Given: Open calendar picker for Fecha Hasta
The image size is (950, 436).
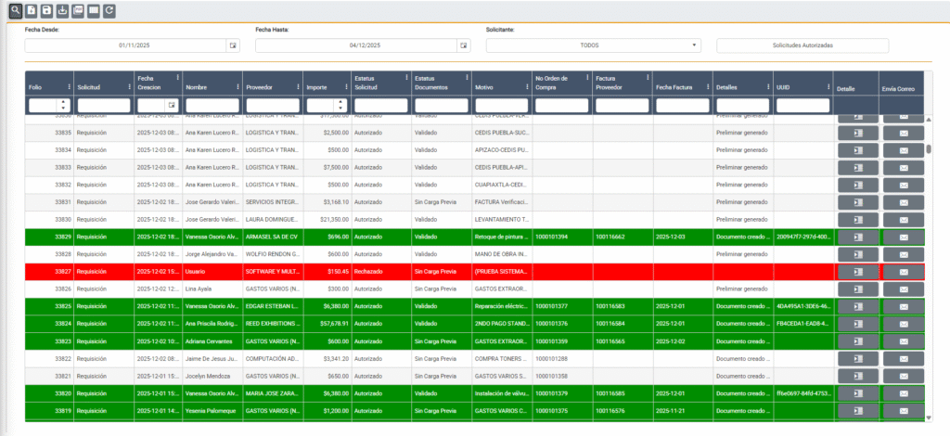Looking at the screenshot, I should [463, 45].
